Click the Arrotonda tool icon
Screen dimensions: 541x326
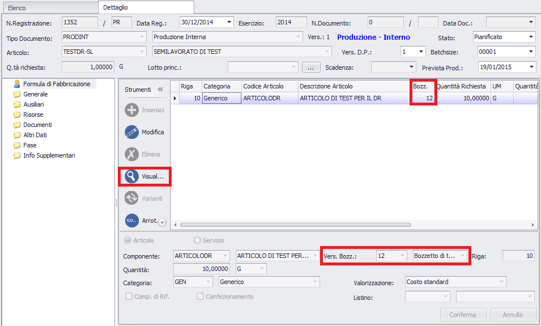pos(131,220)
